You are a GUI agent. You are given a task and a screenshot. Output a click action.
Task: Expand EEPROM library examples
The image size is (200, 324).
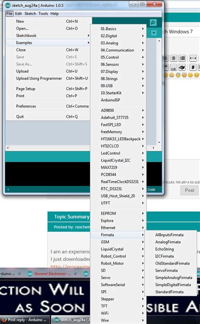118,213
